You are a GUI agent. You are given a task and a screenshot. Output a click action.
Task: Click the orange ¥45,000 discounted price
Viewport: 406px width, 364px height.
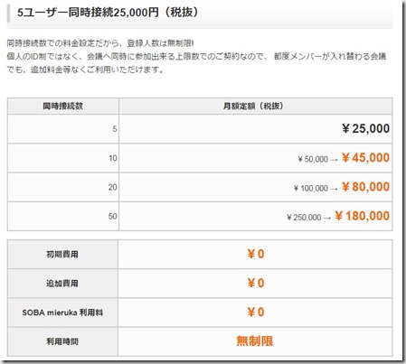pyautogui.click(x=365, y=158)
